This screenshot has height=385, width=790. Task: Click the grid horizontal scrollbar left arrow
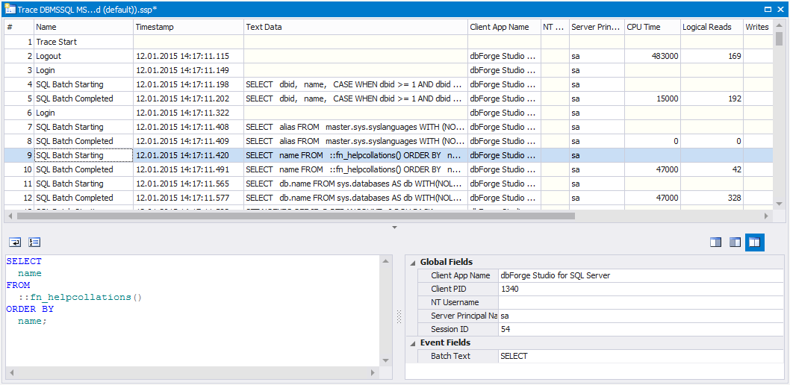point(11,216)
